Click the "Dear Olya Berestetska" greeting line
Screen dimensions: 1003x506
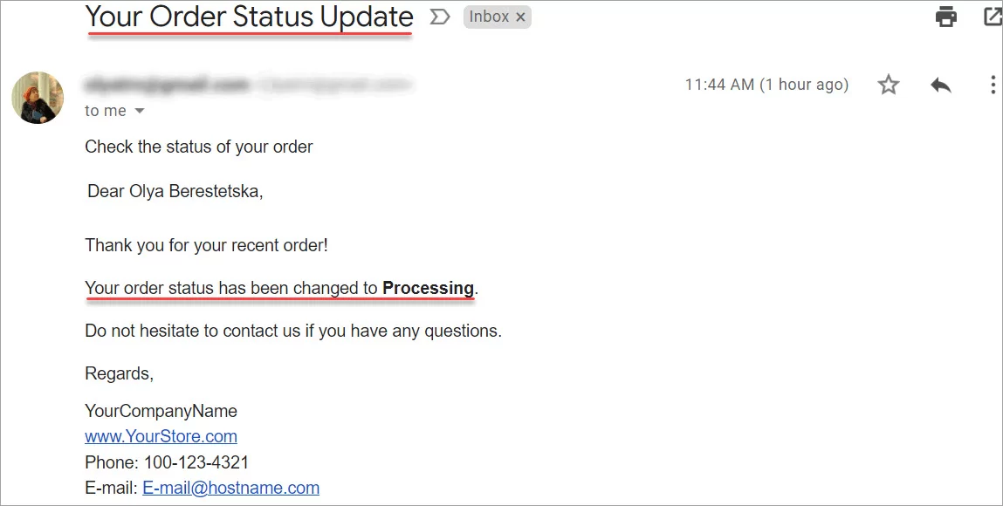coord(175,191)
